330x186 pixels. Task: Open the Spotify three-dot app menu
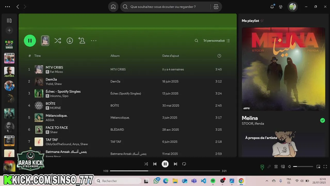7,7
